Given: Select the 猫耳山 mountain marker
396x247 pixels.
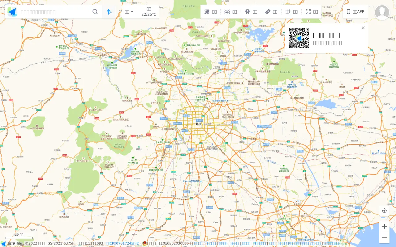Looking at the screenshot, I should (x=139, y=148).
